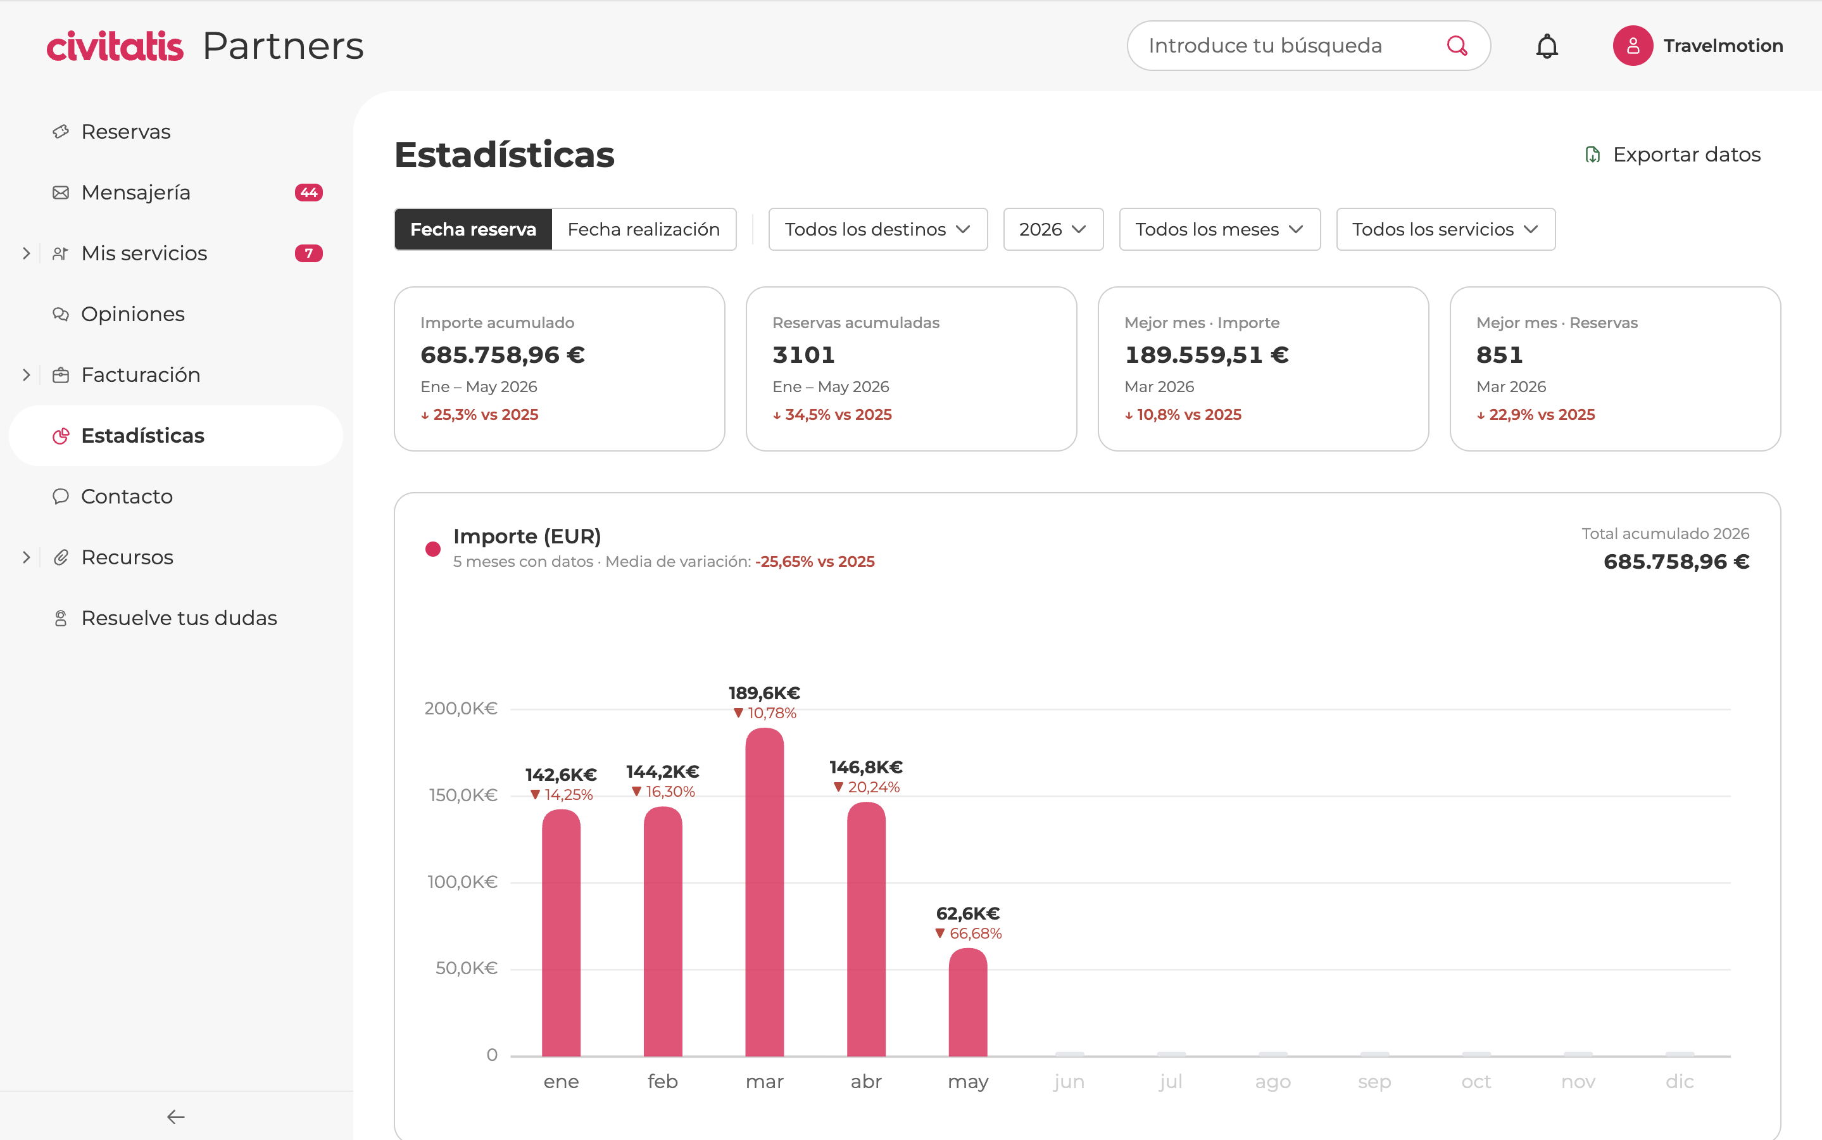Click the Contacto speech bubble icon
Viewport: 1822px width, 1140px height.
pyautogui.click(x=60, y=497)
